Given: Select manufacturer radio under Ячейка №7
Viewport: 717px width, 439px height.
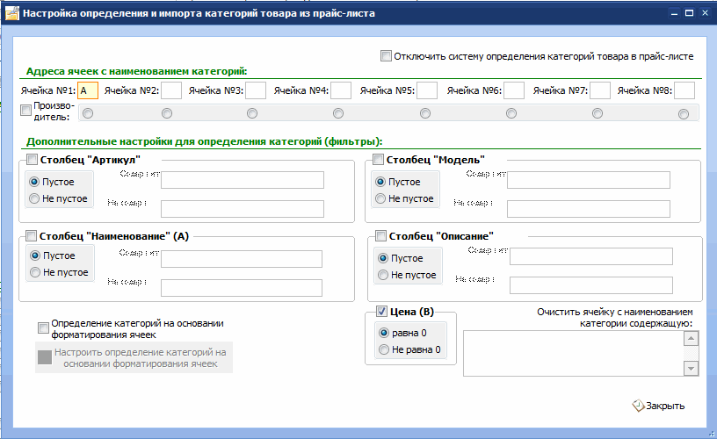Looking at the screenshot, I should pyautogui.click(x=597, y=113).
